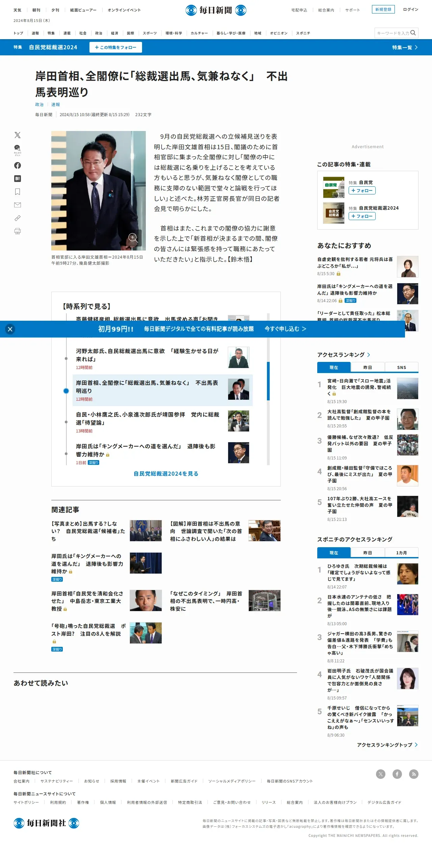Bookmark this article with bookmark icon

point(18,192)
